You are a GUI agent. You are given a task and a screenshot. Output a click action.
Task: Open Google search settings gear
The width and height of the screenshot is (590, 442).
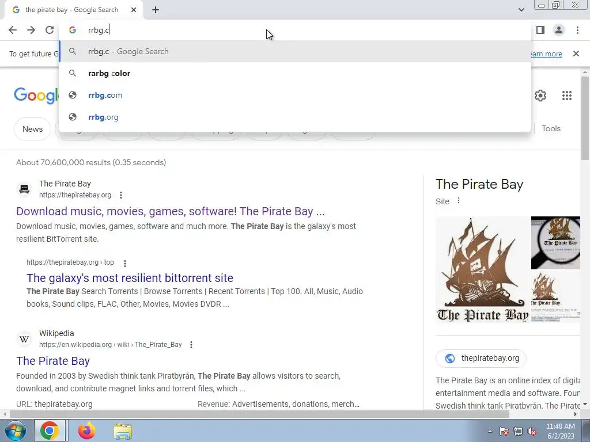[540, 96]
